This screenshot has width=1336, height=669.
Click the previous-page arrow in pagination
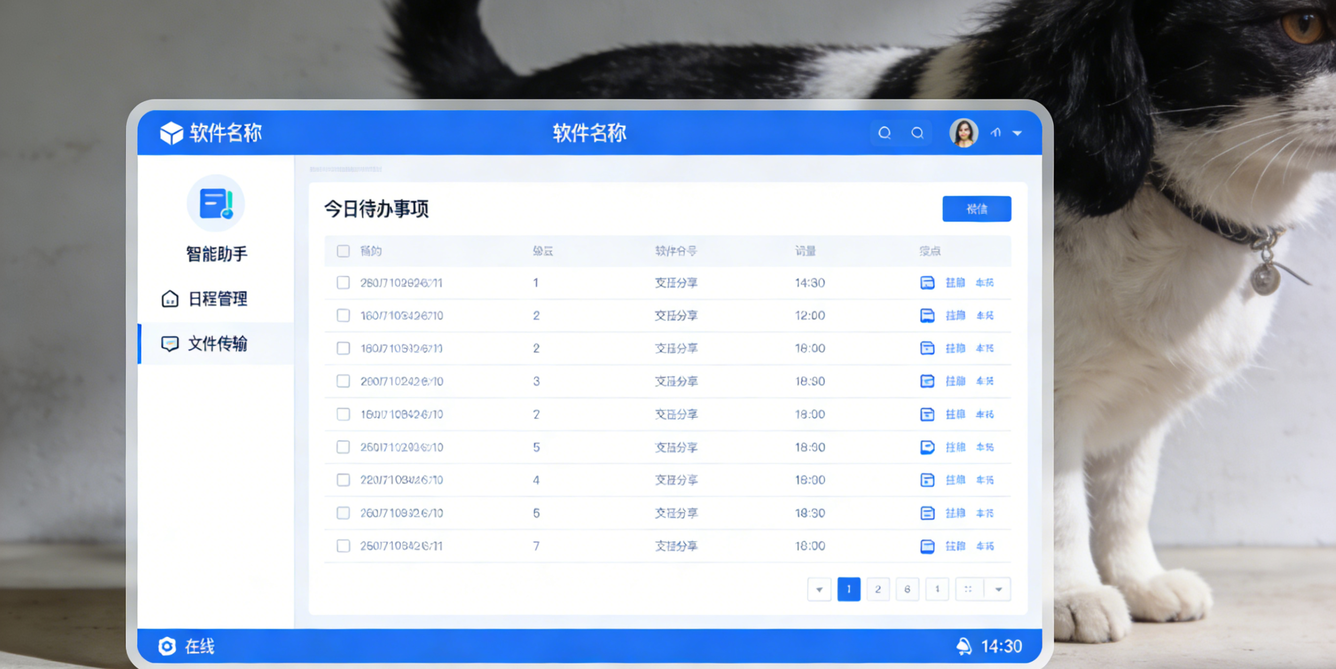point(819,589)
